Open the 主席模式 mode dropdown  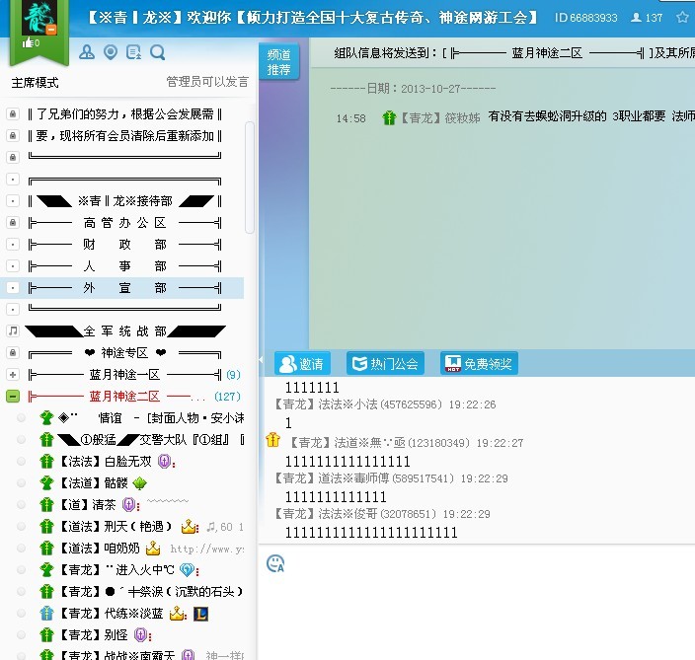35,83
